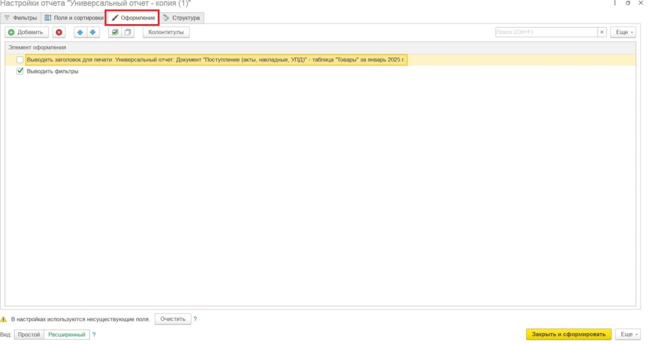
Task: Click the Колонтитулы button
Action: pos(165,32)
